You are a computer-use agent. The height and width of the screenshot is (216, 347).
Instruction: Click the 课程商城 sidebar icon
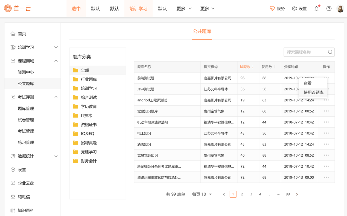[13, 61]
